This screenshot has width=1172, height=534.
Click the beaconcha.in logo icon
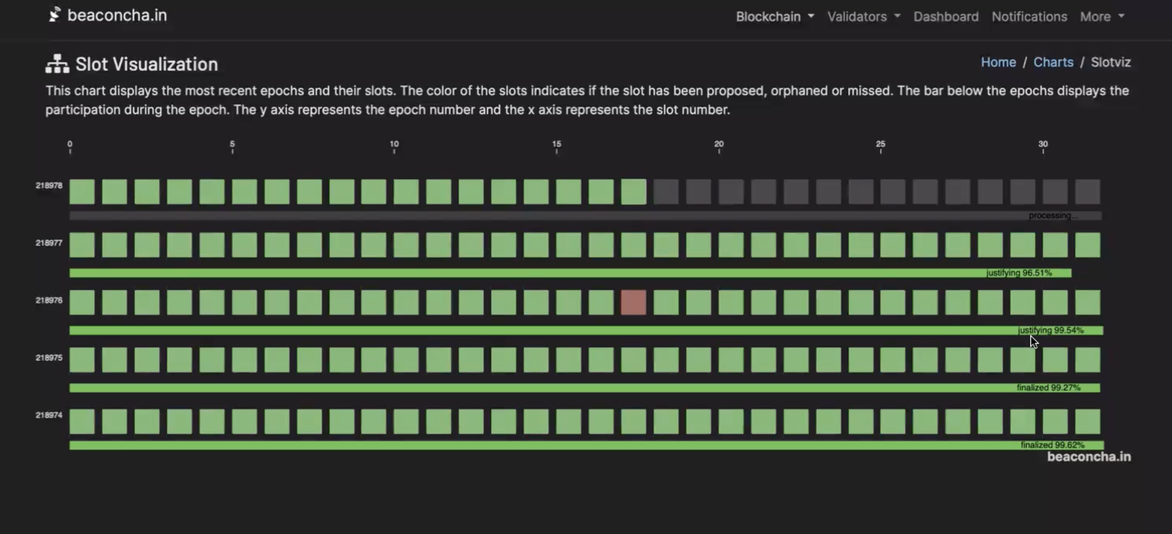point(54,15)
